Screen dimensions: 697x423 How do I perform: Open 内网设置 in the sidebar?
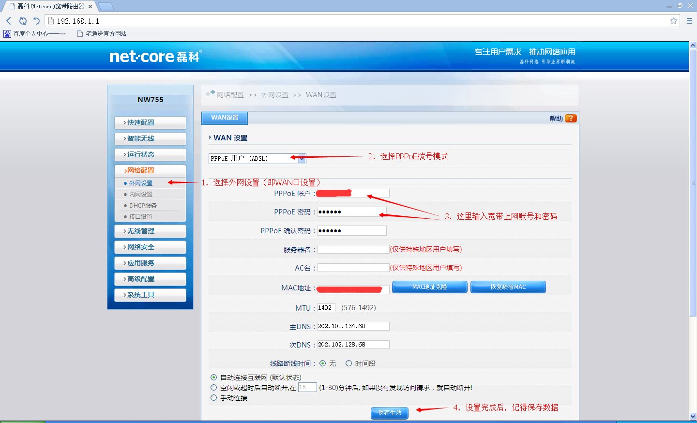(141, 194)
